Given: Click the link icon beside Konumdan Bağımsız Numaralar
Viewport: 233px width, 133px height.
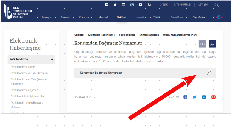Looking at the screenshot, I should click(209, 73).
